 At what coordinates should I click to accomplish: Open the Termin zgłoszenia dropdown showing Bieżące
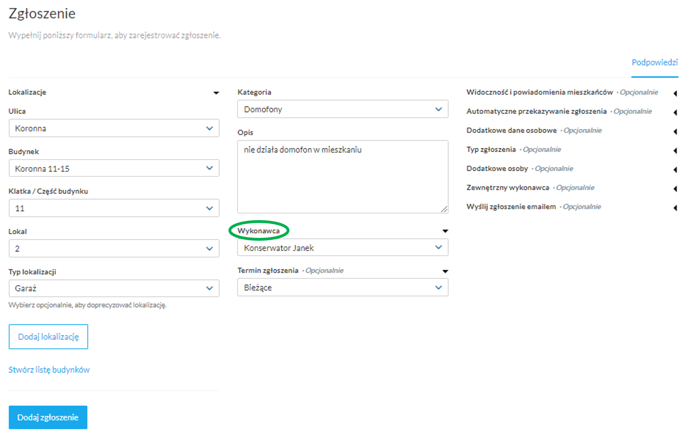click(343, 288)
